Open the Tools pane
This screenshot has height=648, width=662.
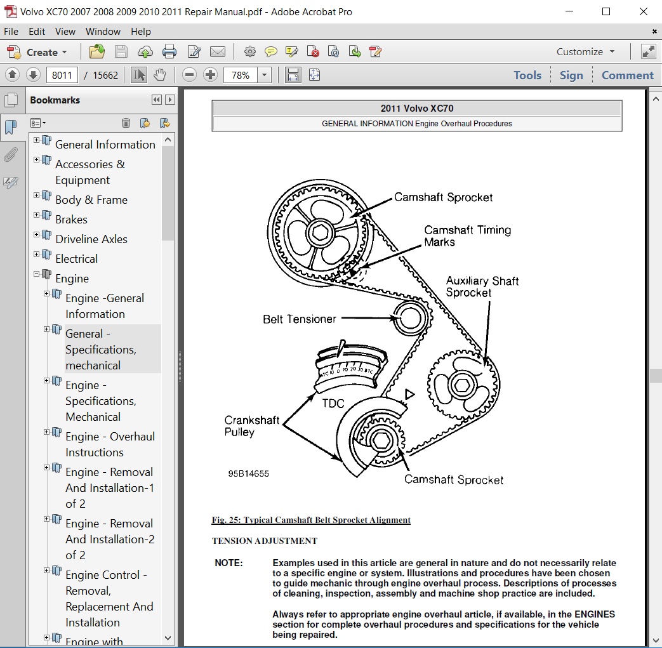coord(527,75)
